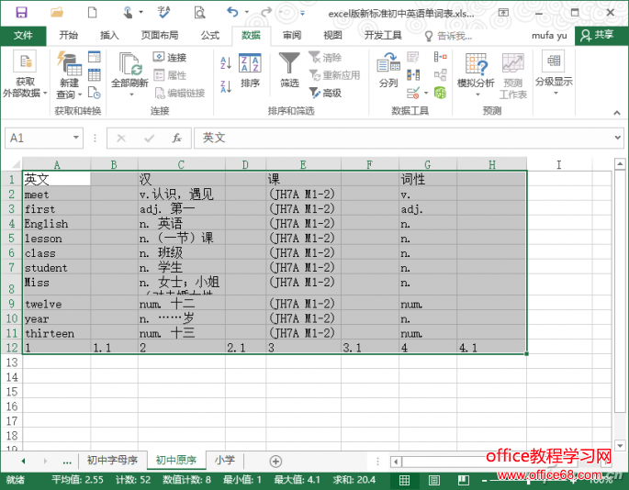The height and width of the screenshot is (490, 629).
Task: Open Text to Columns (分列)
Action: click(388, 71)
